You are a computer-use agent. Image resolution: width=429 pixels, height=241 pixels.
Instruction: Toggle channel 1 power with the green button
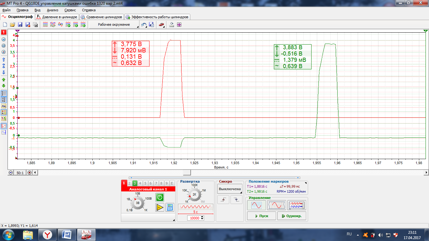pos(160,197)
